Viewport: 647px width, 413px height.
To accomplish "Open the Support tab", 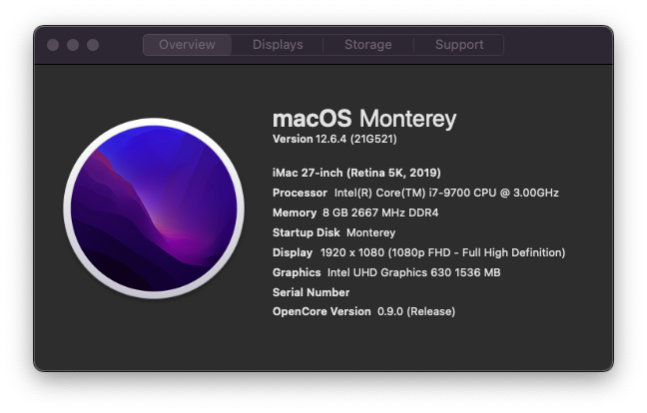I will pos(459,45).
